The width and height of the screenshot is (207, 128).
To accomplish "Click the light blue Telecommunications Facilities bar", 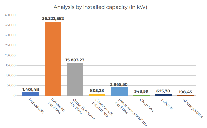I will (x=119, y=91).
